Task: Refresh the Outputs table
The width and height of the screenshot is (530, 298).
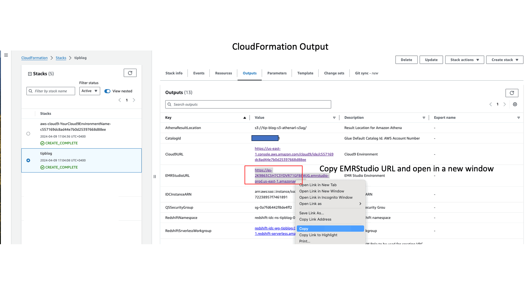Action: point(512,93)
